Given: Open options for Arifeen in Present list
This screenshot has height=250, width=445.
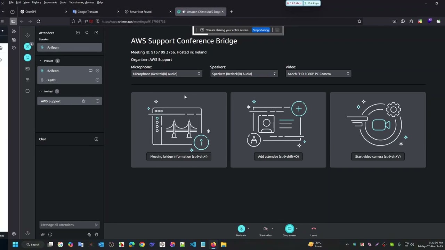Looking at the screenshot, I should pyautogui.click(x=97, y=70).
